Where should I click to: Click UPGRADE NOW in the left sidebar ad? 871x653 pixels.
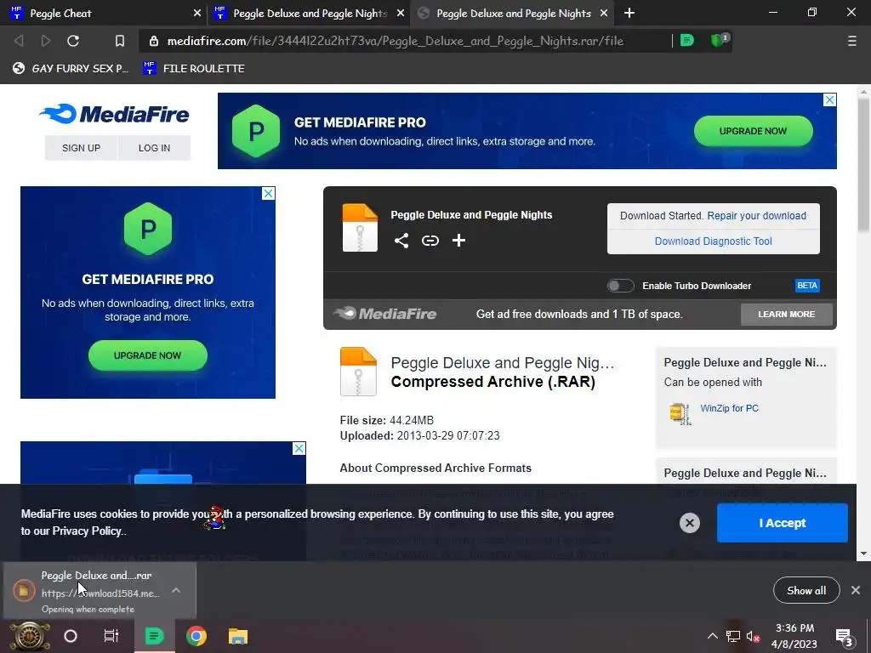[148, 355]
